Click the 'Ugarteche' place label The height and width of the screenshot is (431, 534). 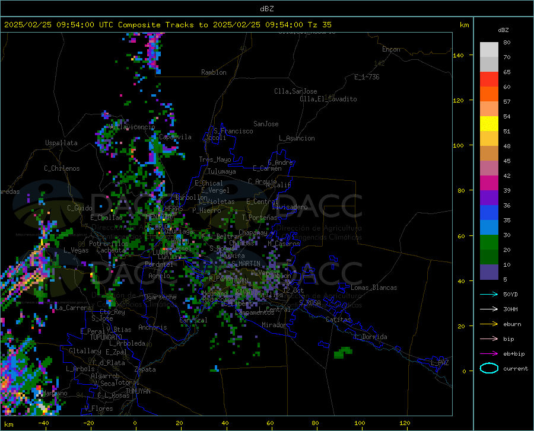tap(160, 297)
